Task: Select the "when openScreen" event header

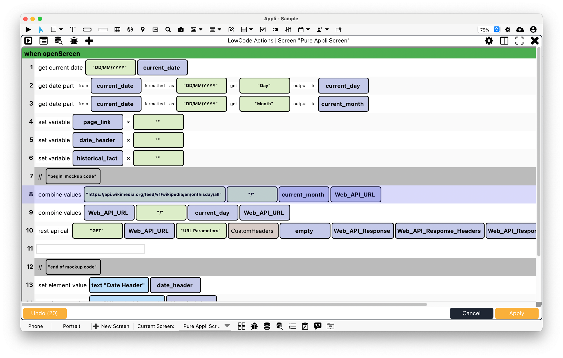Action: coord(279,53)
